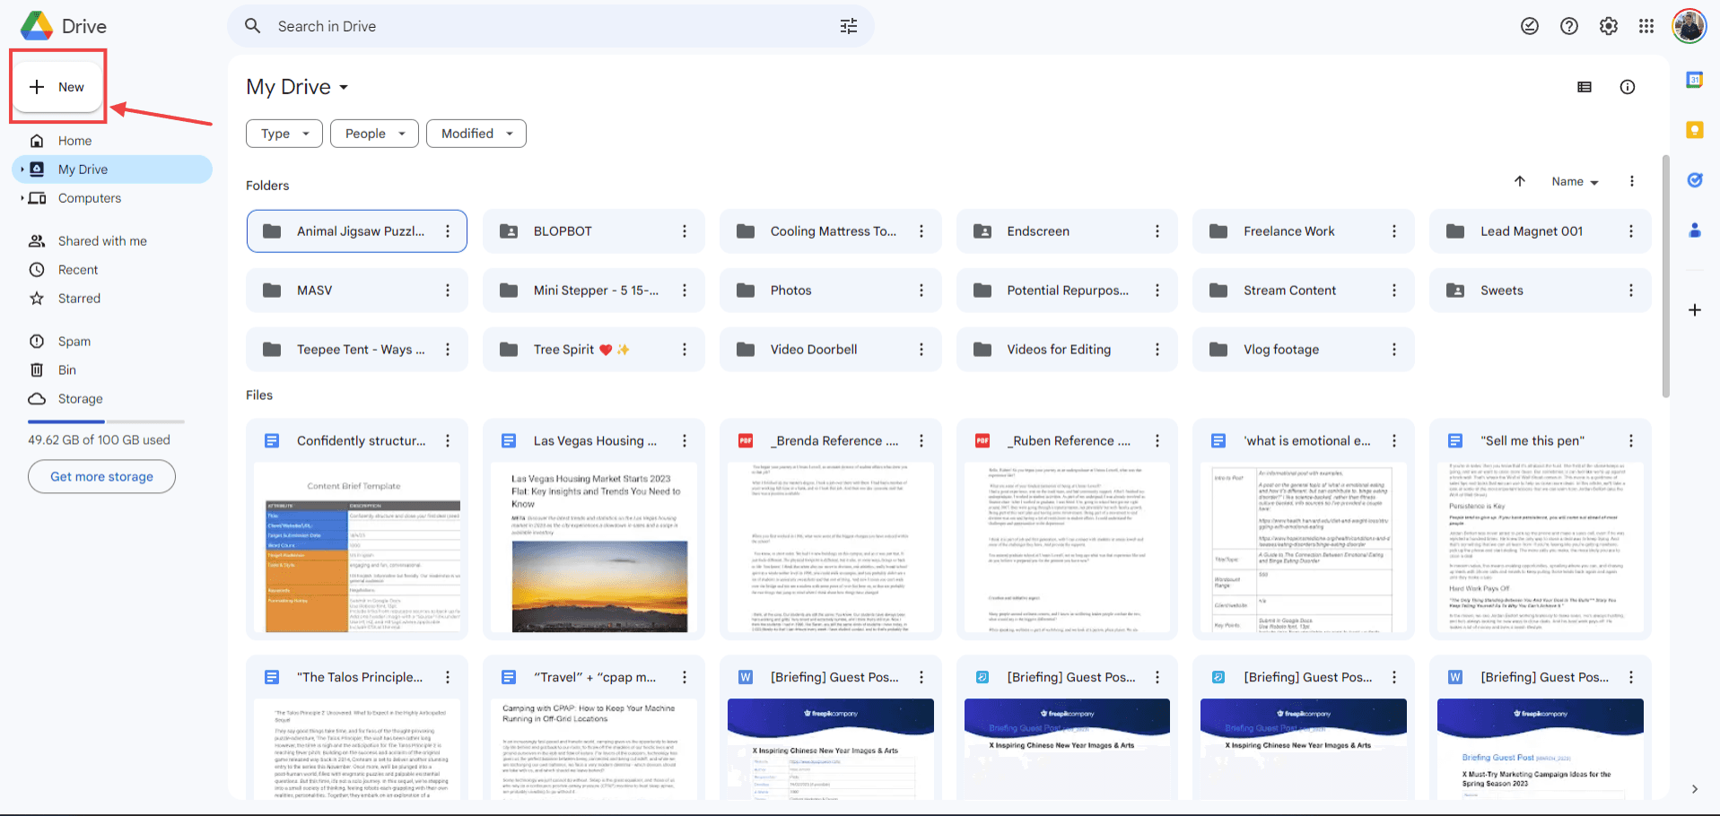Open more actions for "Sell me this pen" file
Screen dimensions: 1720x816
(x=1631, y=441)
